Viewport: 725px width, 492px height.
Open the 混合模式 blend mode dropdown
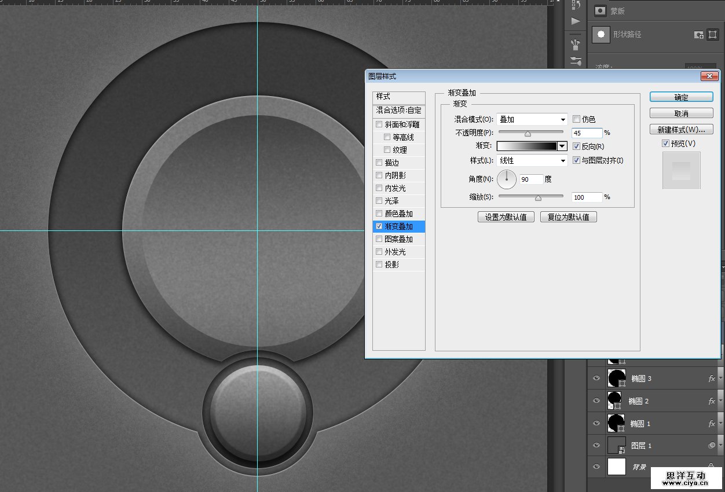532,119
